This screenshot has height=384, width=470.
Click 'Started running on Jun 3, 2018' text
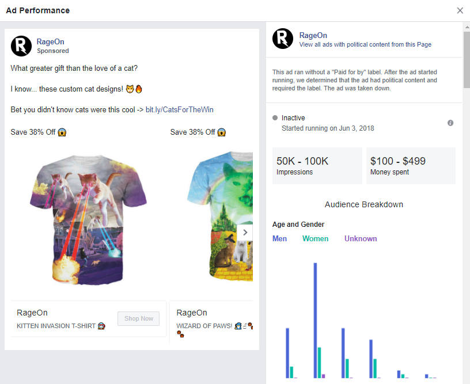click(328, 128)
